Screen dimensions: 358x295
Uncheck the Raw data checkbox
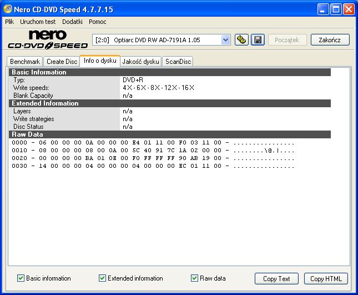coord(194,278)
